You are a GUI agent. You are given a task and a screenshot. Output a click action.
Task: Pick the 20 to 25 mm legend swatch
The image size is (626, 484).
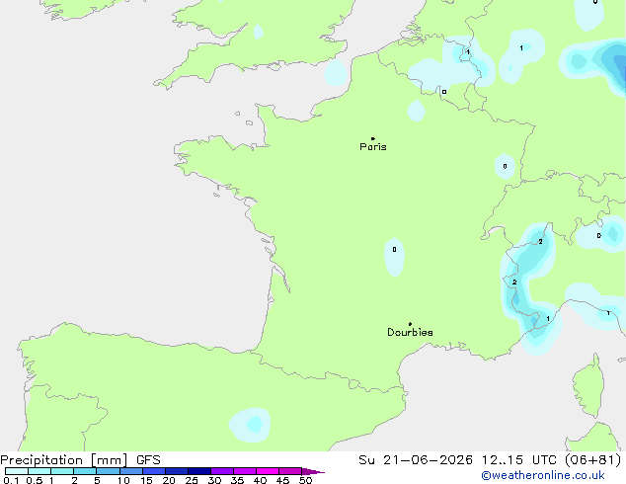click(177, 471)
